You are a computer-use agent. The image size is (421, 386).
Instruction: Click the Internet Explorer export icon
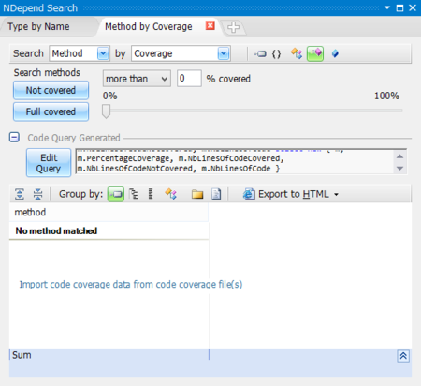point(249,194)
